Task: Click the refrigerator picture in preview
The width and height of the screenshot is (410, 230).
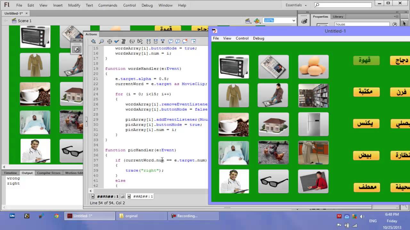Action: point(313,124)
